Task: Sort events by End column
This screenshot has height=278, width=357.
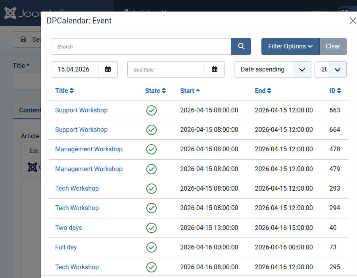Action: 263,91
